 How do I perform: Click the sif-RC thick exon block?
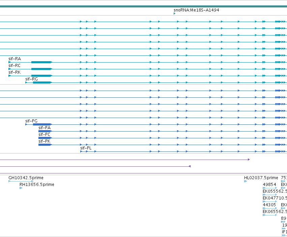tap(41, 69)
